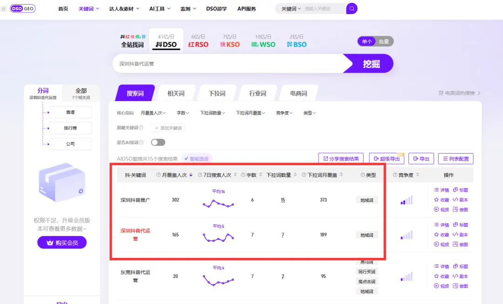The height and width of the screenshot is (304, 503).
Task: Open the 字数 filter dropdown
Action: point(184,112)
